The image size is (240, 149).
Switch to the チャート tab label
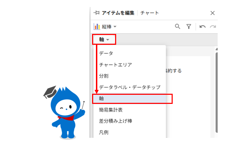(x=150, y=13)
